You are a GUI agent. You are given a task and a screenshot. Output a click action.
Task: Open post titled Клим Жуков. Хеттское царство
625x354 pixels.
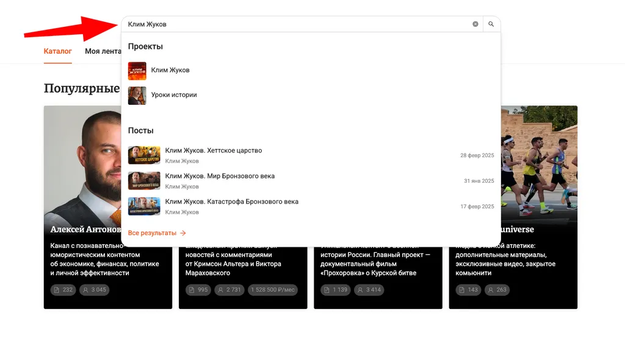(214, 150)
